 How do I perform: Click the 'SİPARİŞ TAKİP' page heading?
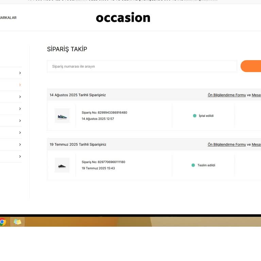point(67,49)
